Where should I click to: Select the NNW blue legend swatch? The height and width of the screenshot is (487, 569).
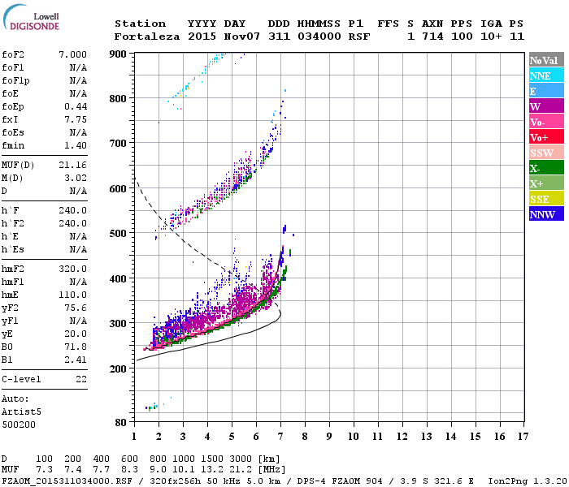pyautogui.click(x=546, y=213)
